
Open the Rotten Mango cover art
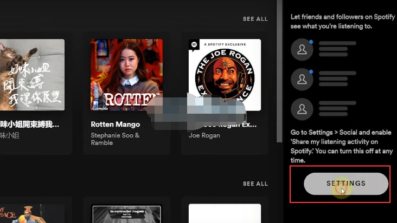[126, 75]
